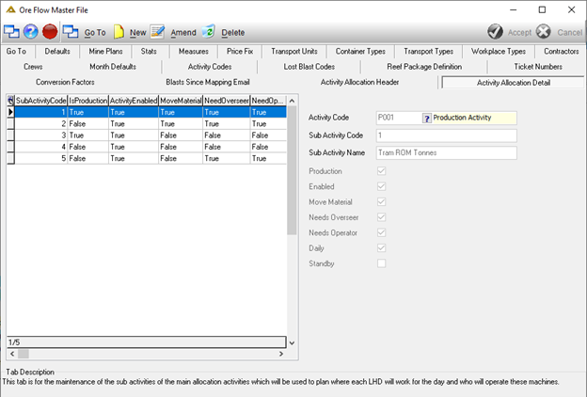The image size is (587, 397).
Task: Click the first overlapping windows toolbar icon
Action: pyautogui.click(x=11, y=32)
